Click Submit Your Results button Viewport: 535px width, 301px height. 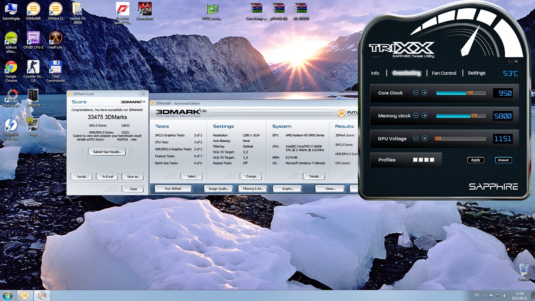coord(107,152)
